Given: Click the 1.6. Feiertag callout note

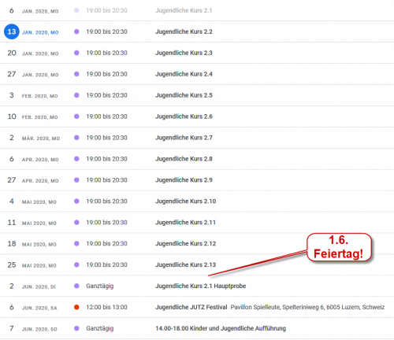Looking at the screenshot, I should [339, 247].
